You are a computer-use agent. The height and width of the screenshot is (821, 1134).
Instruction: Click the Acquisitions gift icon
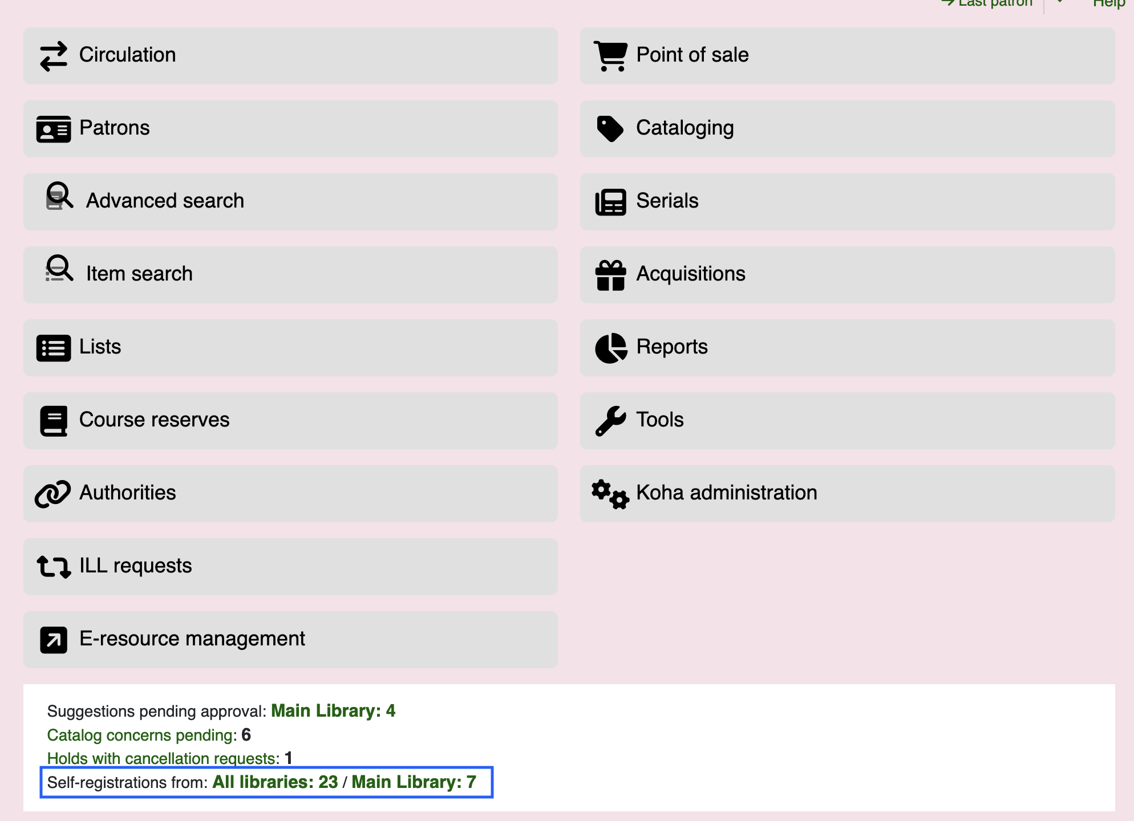click(610, 275)
